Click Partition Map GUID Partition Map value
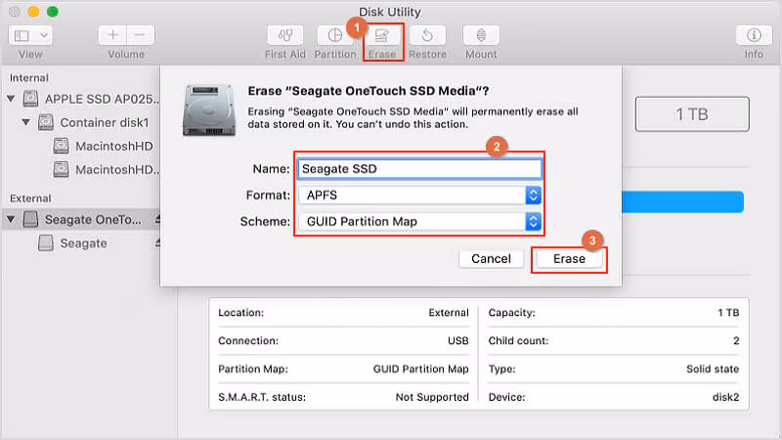The image size is (782, 440). point(421,370)
